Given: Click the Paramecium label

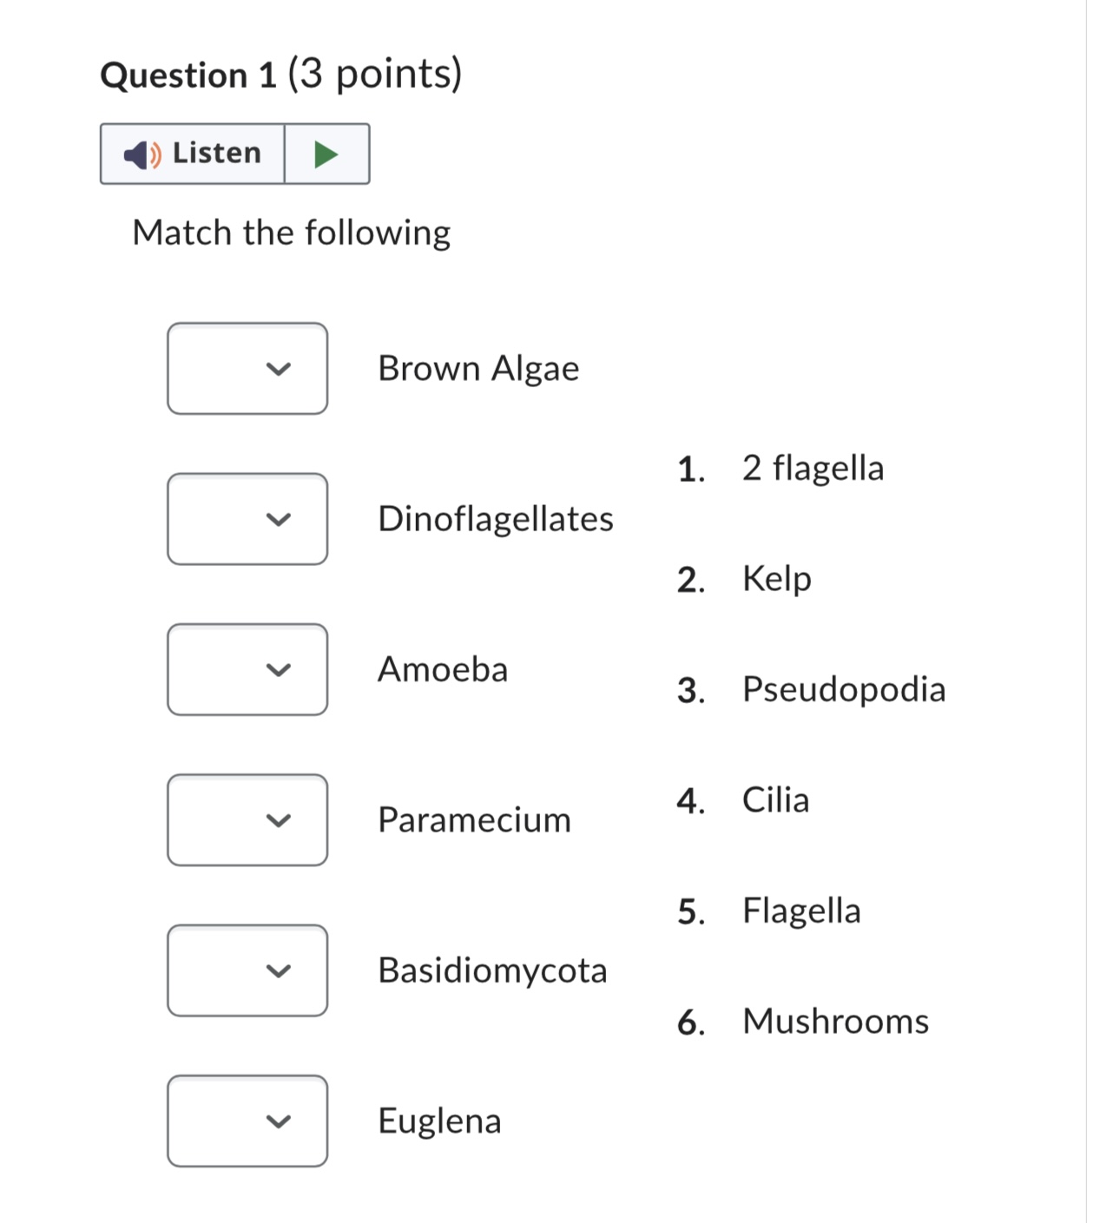Looking at the screenshot, I should (x=475, y=820).
